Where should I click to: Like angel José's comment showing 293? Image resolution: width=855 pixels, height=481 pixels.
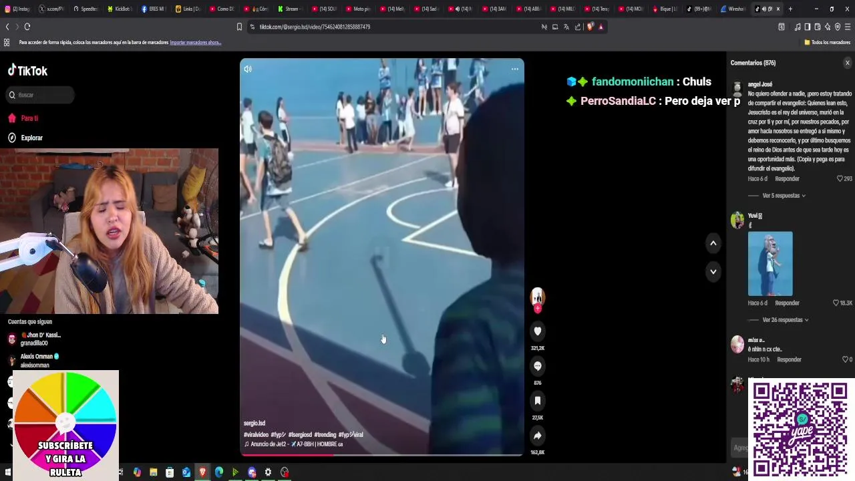click(x=840, y=179)
